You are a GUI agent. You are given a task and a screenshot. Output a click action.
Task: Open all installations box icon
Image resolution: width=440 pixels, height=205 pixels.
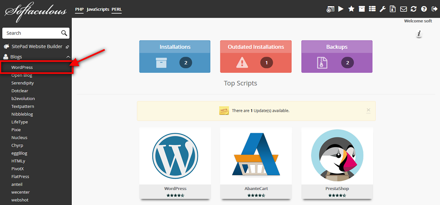[362, 9]
